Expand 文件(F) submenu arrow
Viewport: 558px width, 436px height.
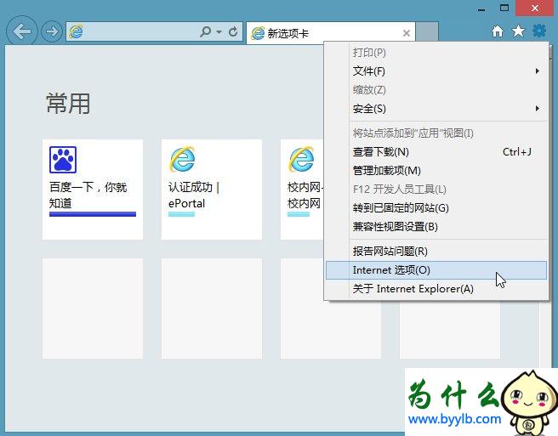pos(538,71)
